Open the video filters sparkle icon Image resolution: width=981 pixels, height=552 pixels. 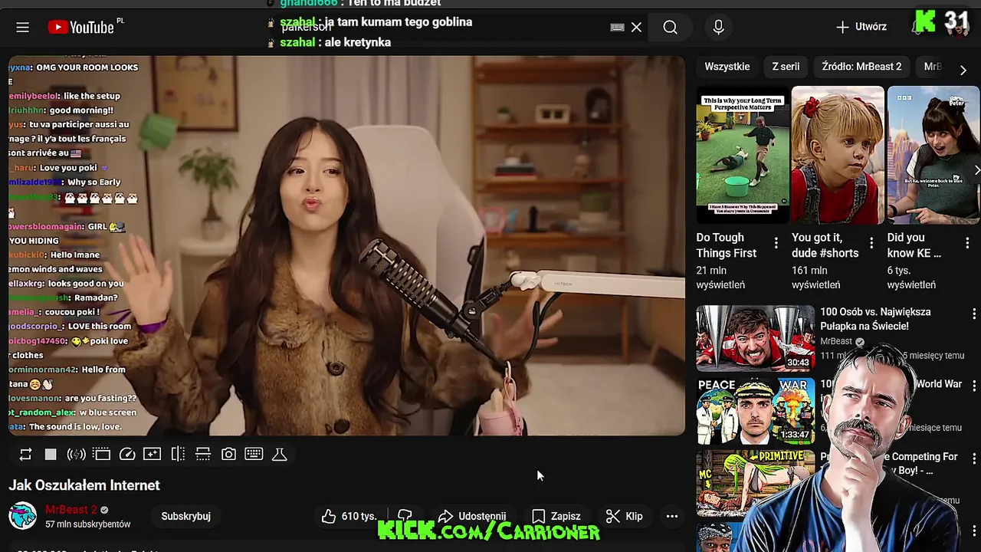click(x=152, y=455)
